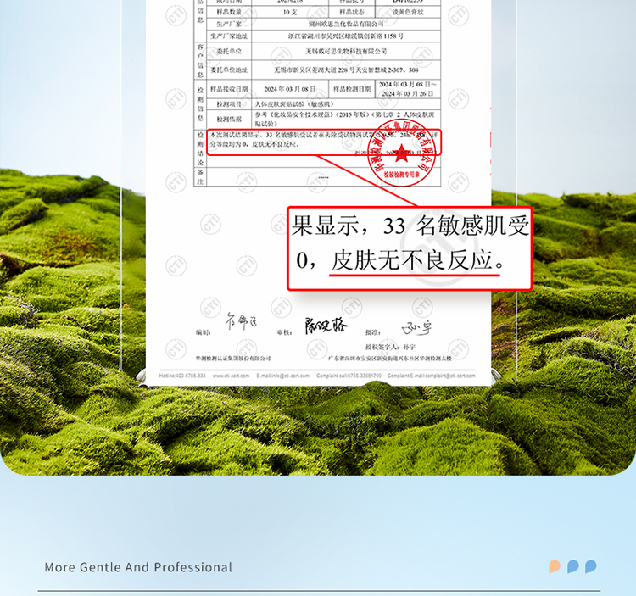Select the '样品数量' label cell
Screen dimensions: 636x596
tap(229, 12)
